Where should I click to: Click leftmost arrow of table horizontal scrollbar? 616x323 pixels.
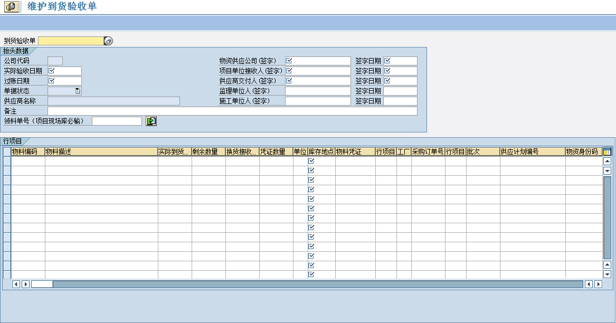16,284
